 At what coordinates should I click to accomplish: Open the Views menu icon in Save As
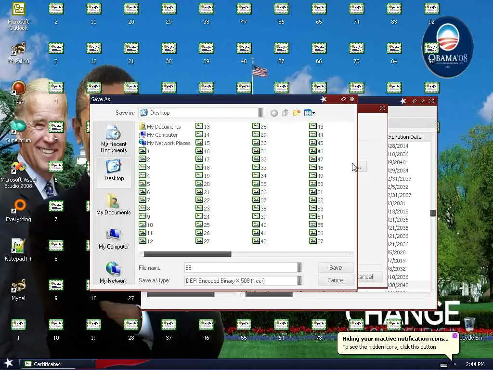310,113
